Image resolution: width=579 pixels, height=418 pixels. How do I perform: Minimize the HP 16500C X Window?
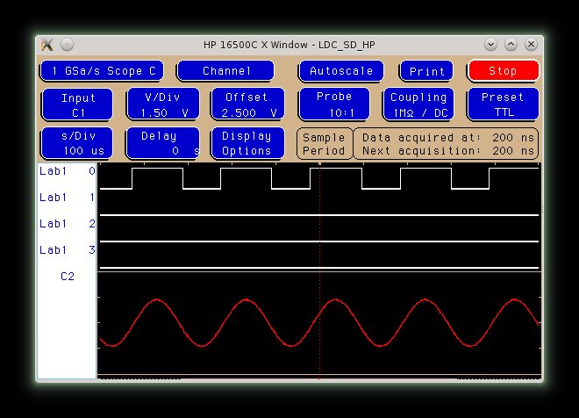(x=490, y=45)
